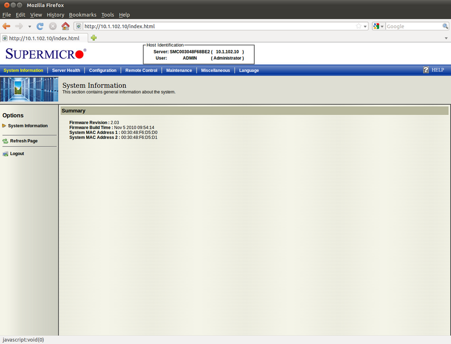This screenshot has height=344, width=451.
Task: Maximize the Firefox window
Action: [x=20, y=5]
